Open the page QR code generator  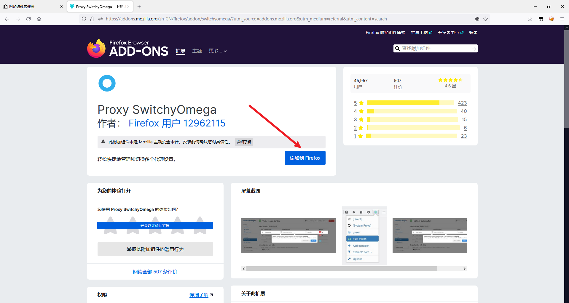(x=477, y=19)
